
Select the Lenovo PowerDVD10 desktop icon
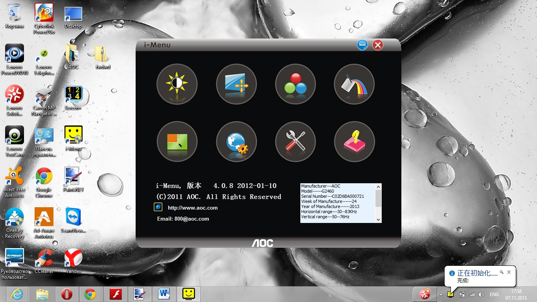tap(15, 59)
